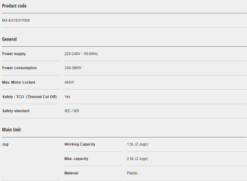Click the Max. capacity label
This screenshot has width=247, height=181.
(76, 159)
